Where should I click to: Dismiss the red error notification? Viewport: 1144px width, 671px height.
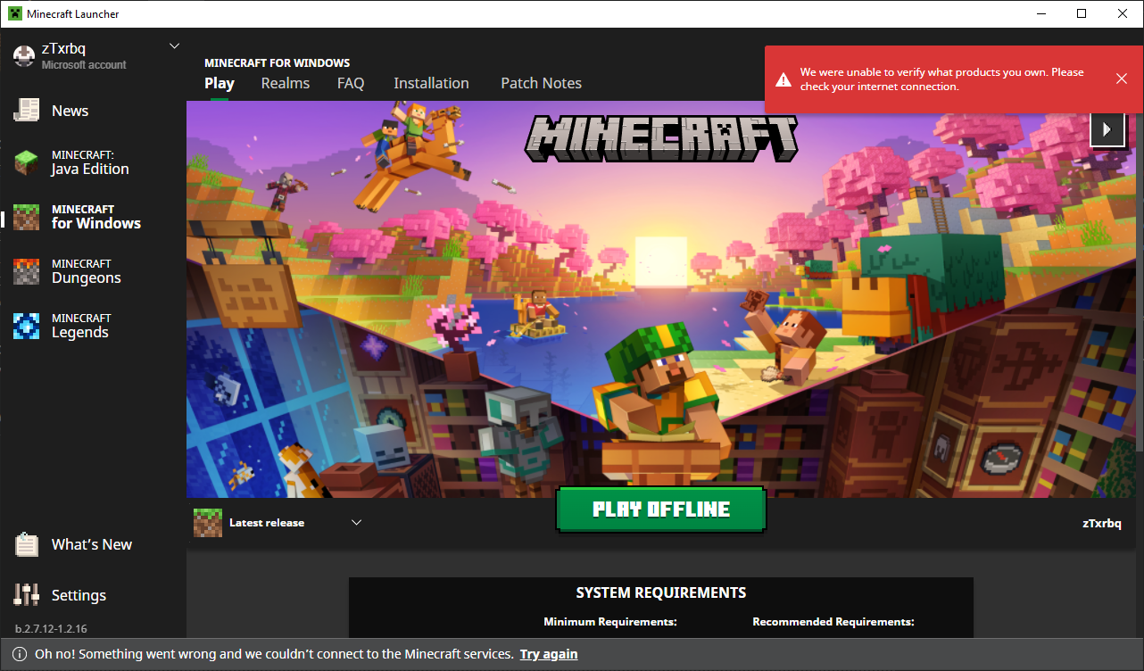click(1122, 79)
